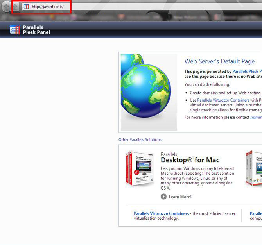Click the partially visible product box on right
This screenshot has height=245, width=262.
coord(254,168)
